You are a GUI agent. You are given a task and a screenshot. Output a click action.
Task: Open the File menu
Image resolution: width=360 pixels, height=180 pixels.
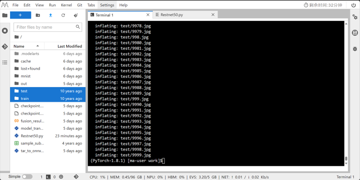click(15, 5)
